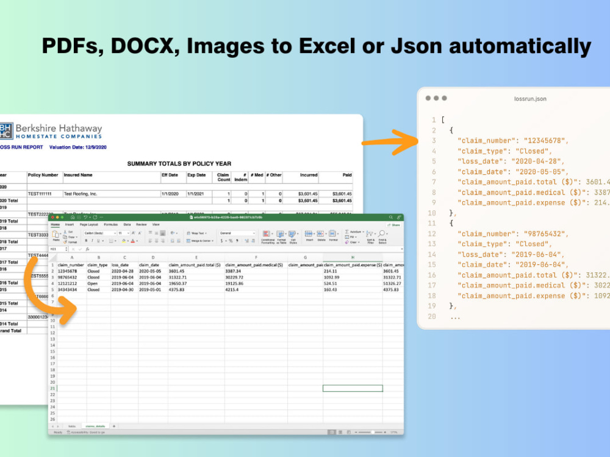
Task: Open the Data ribbon tab
Action: (x=127, y=225)
